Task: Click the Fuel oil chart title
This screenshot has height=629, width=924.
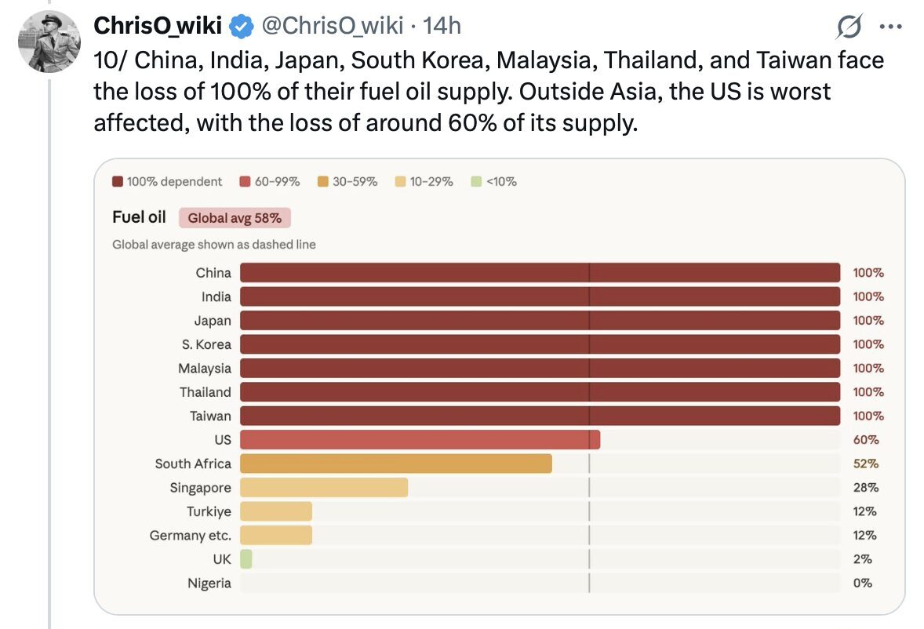Action: (x=139, y=217)
